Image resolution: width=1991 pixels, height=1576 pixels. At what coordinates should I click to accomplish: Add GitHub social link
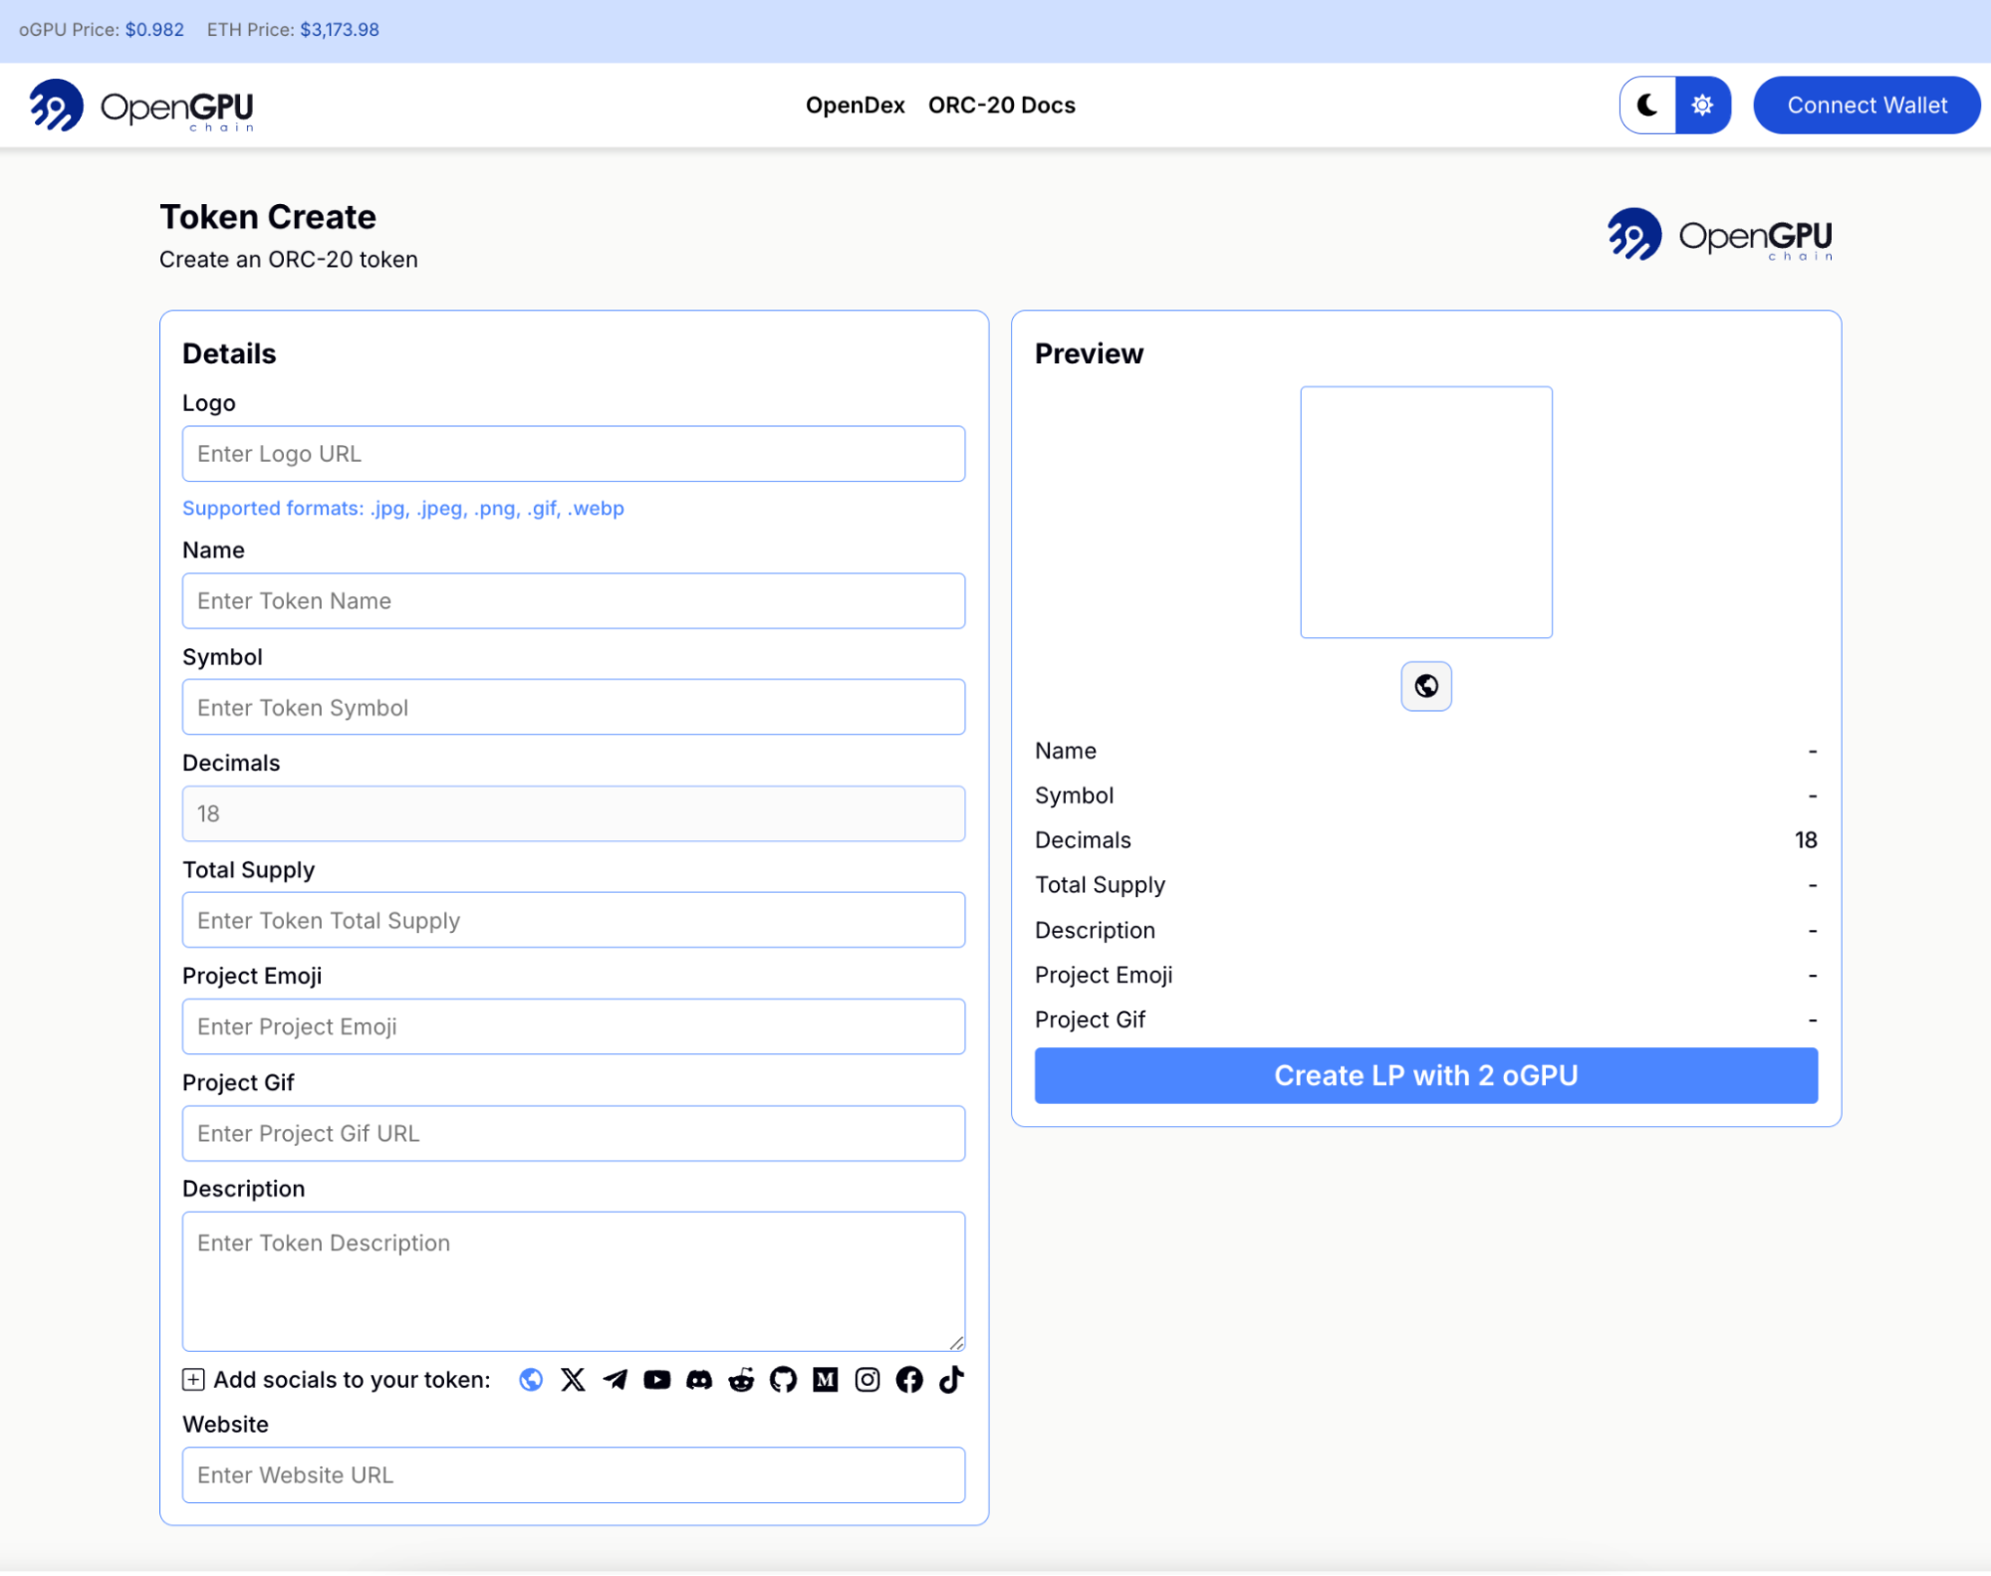point(783,1379)
